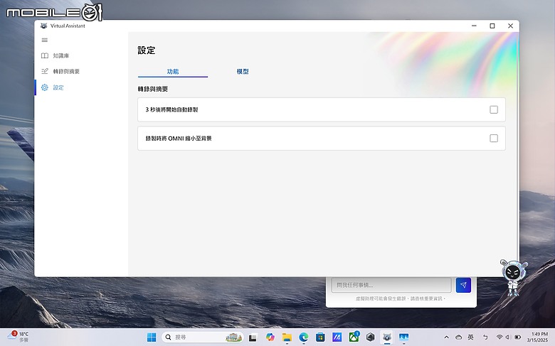Switch to the 功能 tab

tap(173, 71)
